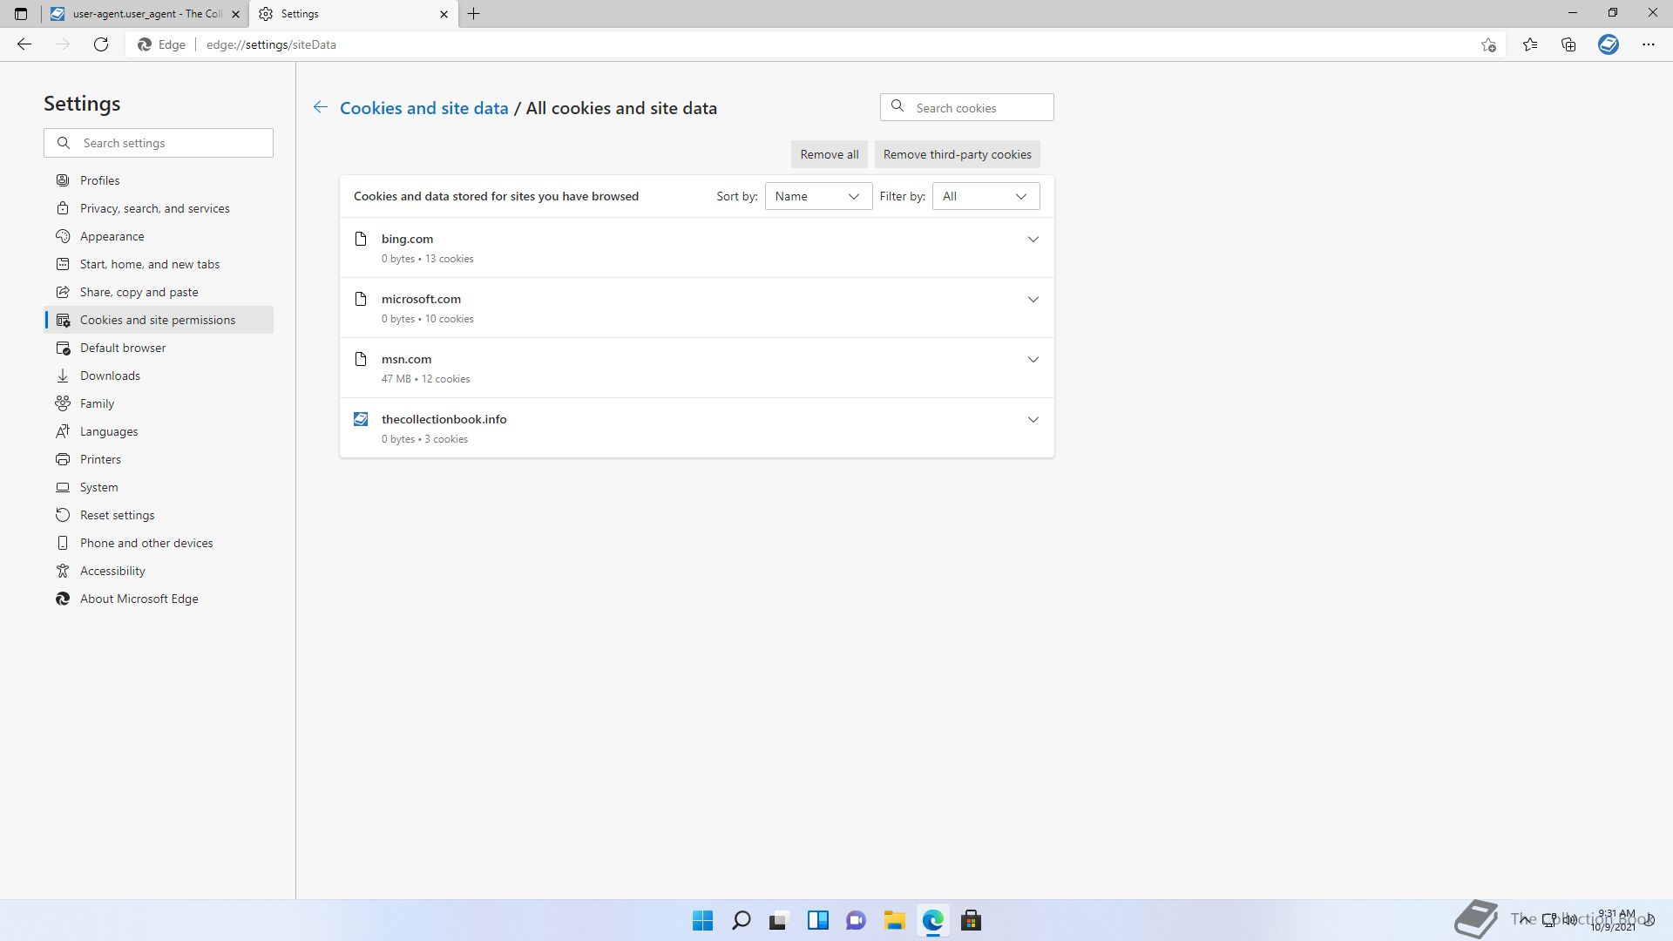Open Reset settings section

coord(159,515)
